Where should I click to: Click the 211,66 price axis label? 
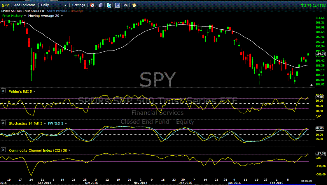tap(320, 18)
